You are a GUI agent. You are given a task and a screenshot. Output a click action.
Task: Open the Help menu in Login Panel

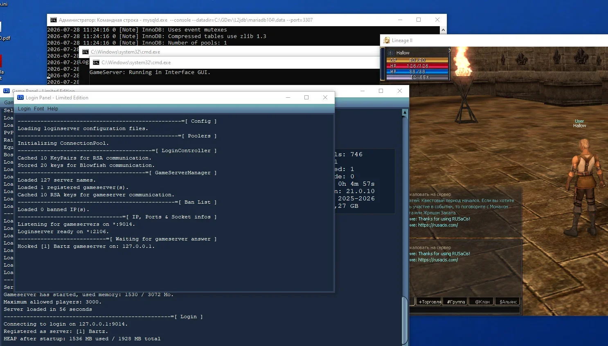pos(53,109)
